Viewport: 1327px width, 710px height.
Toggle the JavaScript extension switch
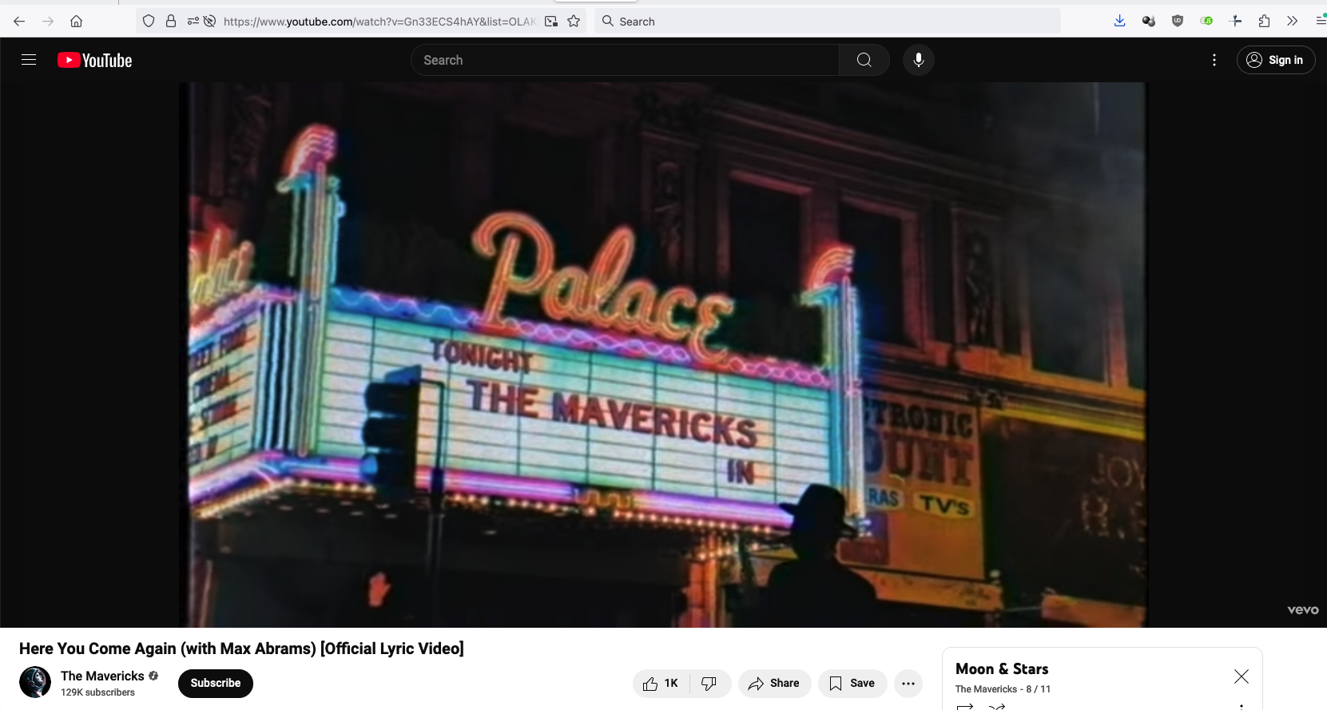tap(1206, 22)
